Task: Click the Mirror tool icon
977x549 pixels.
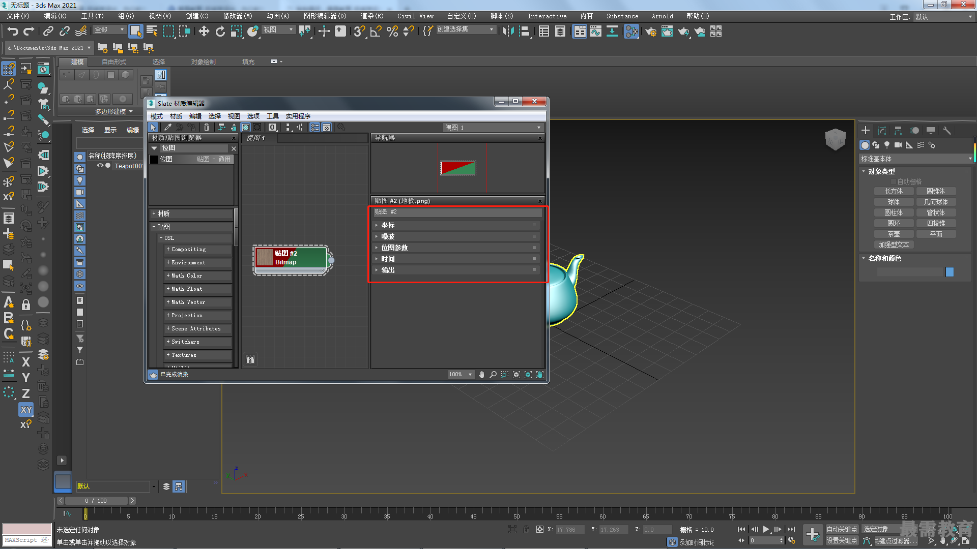Action: tap(508, 32)
